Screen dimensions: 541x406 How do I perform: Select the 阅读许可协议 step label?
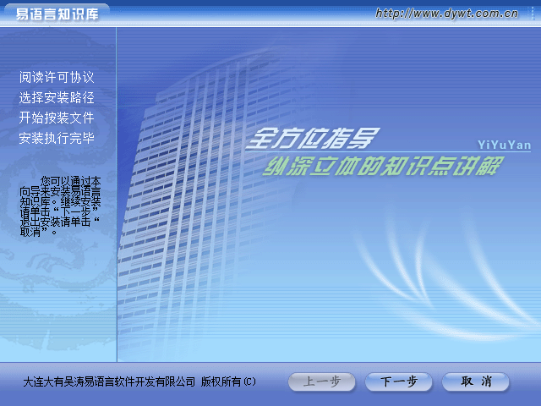(57, 77)
